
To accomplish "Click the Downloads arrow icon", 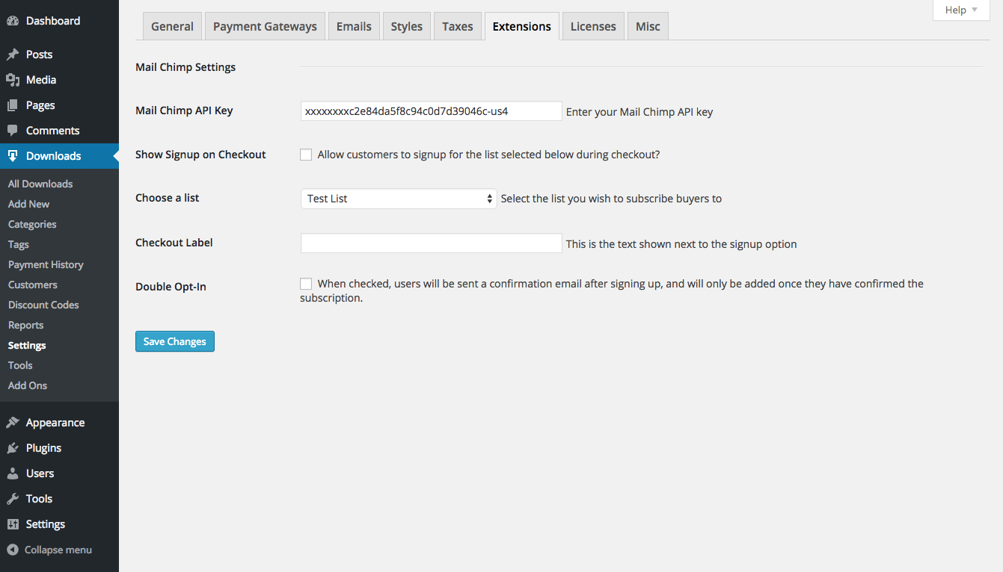I will pyautogui.click(x=13, y=156).
